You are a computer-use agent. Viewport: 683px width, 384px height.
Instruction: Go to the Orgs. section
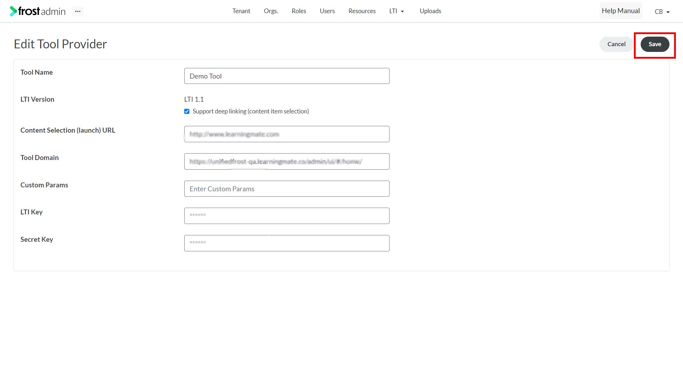click(271, 11)
